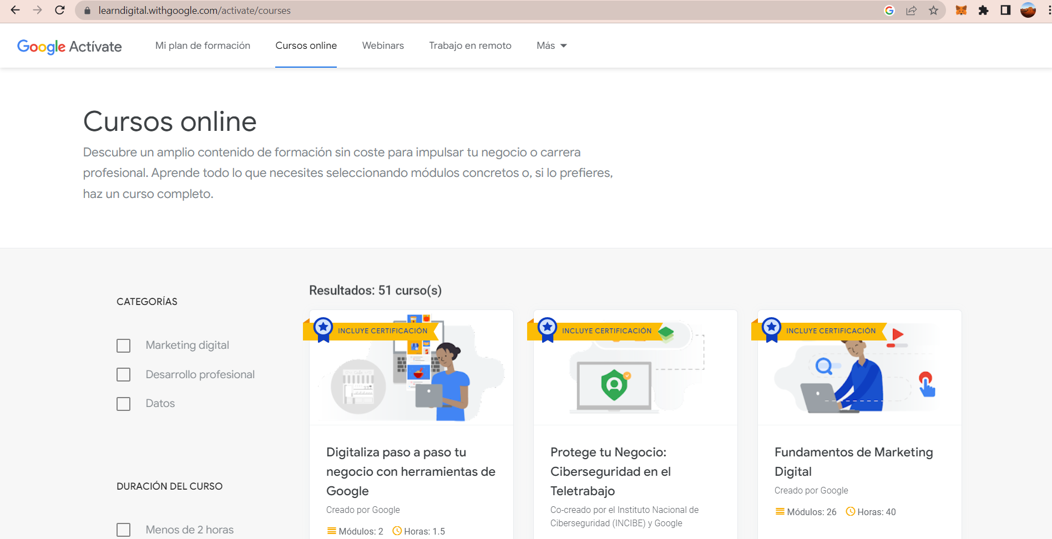
Task: Open Digitaliza paso a paso course title
Action: click(x=411, y=471)
